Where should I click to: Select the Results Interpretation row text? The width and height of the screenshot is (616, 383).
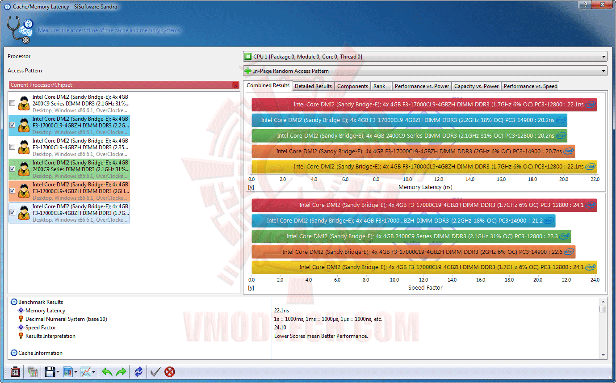(50, 336)
